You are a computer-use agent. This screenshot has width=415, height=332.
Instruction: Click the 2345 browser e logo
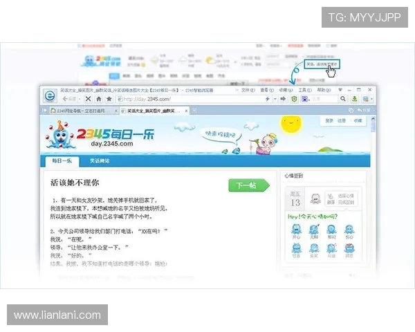[x=50, y=95]
